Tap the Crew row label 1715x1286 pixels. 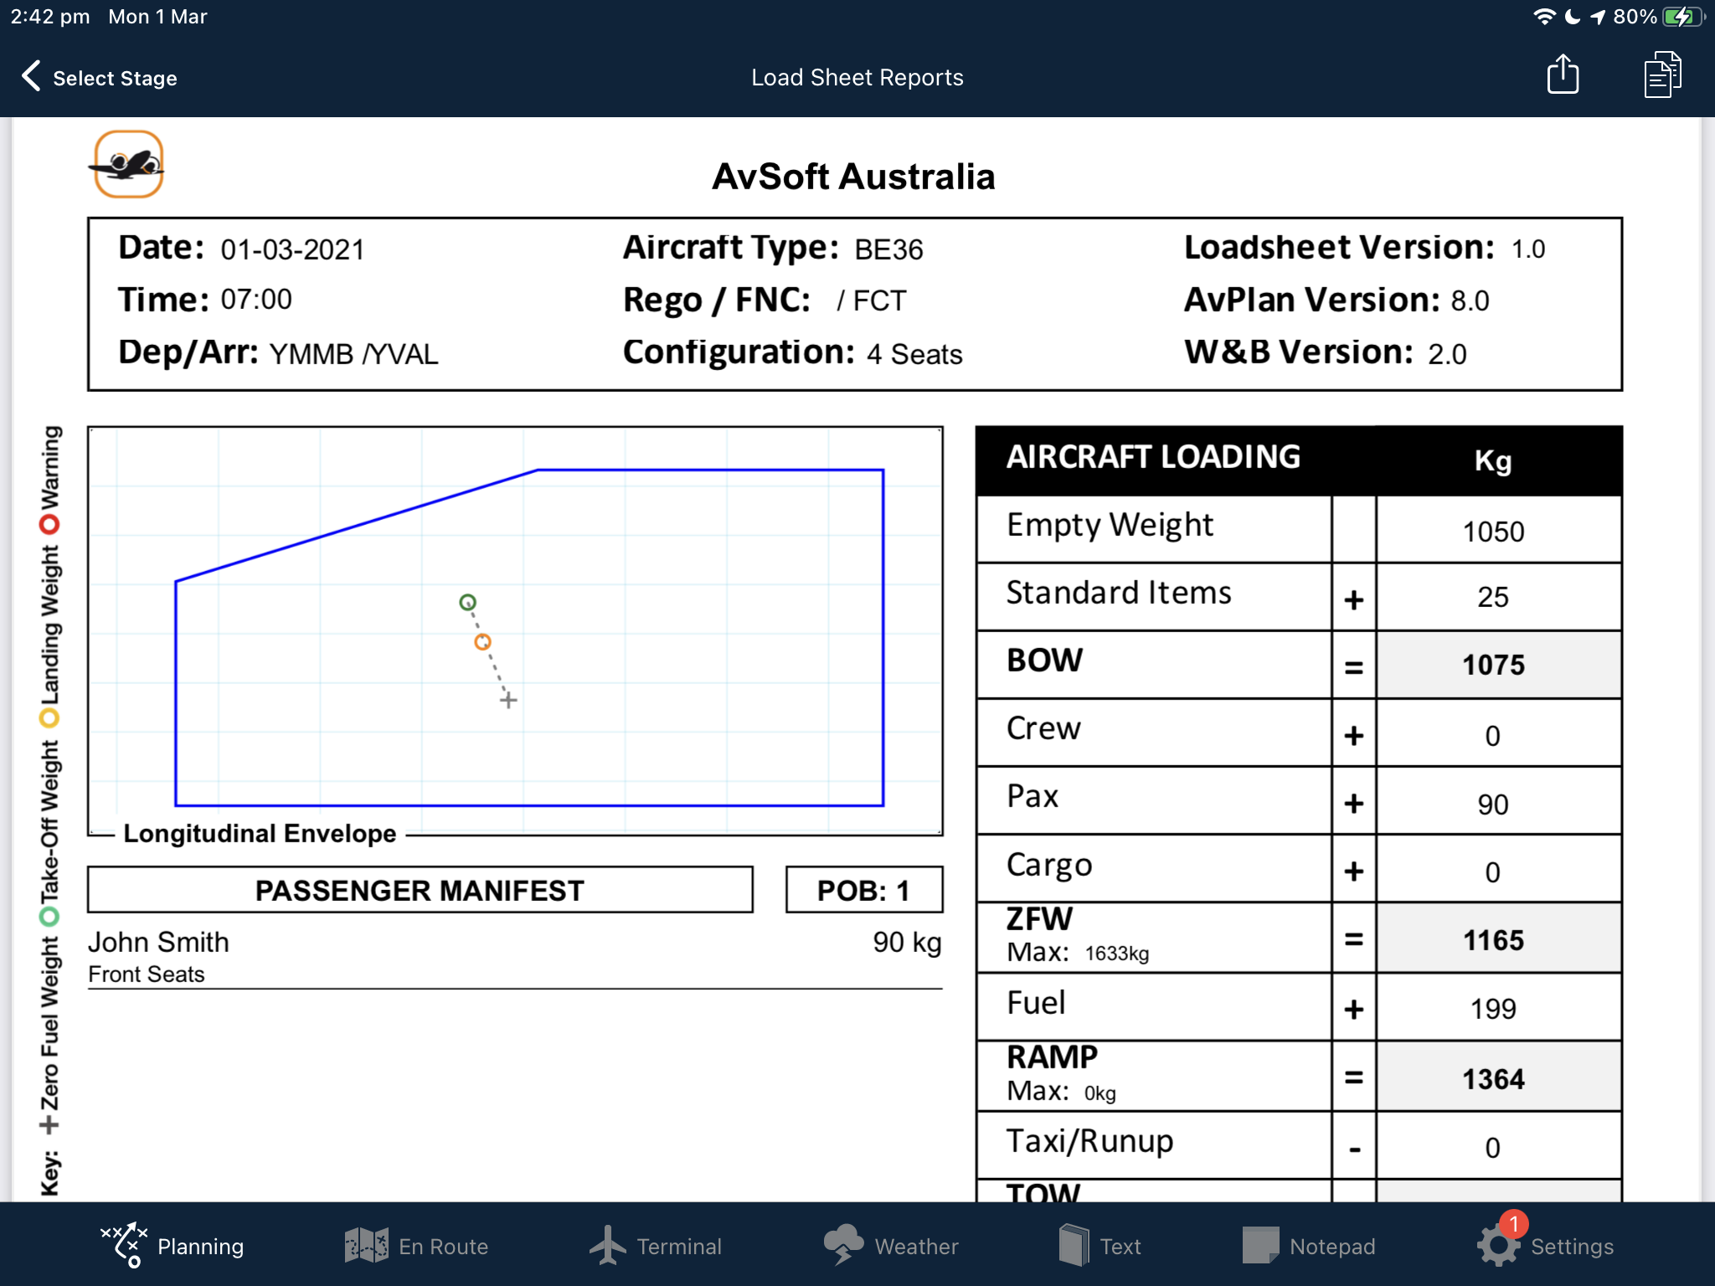[x=1043, y=728]
